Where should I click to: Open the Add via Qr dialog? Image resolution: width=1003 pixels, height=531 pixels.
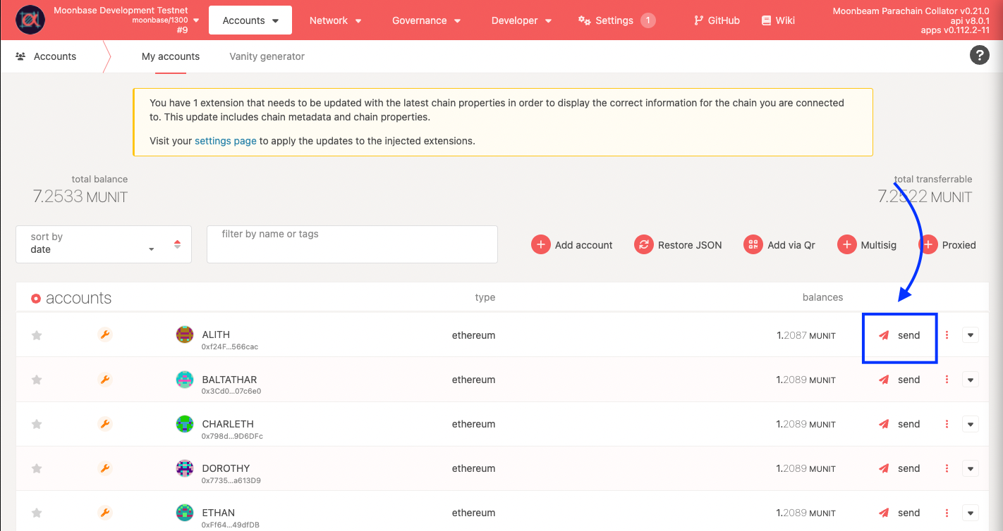780,244
